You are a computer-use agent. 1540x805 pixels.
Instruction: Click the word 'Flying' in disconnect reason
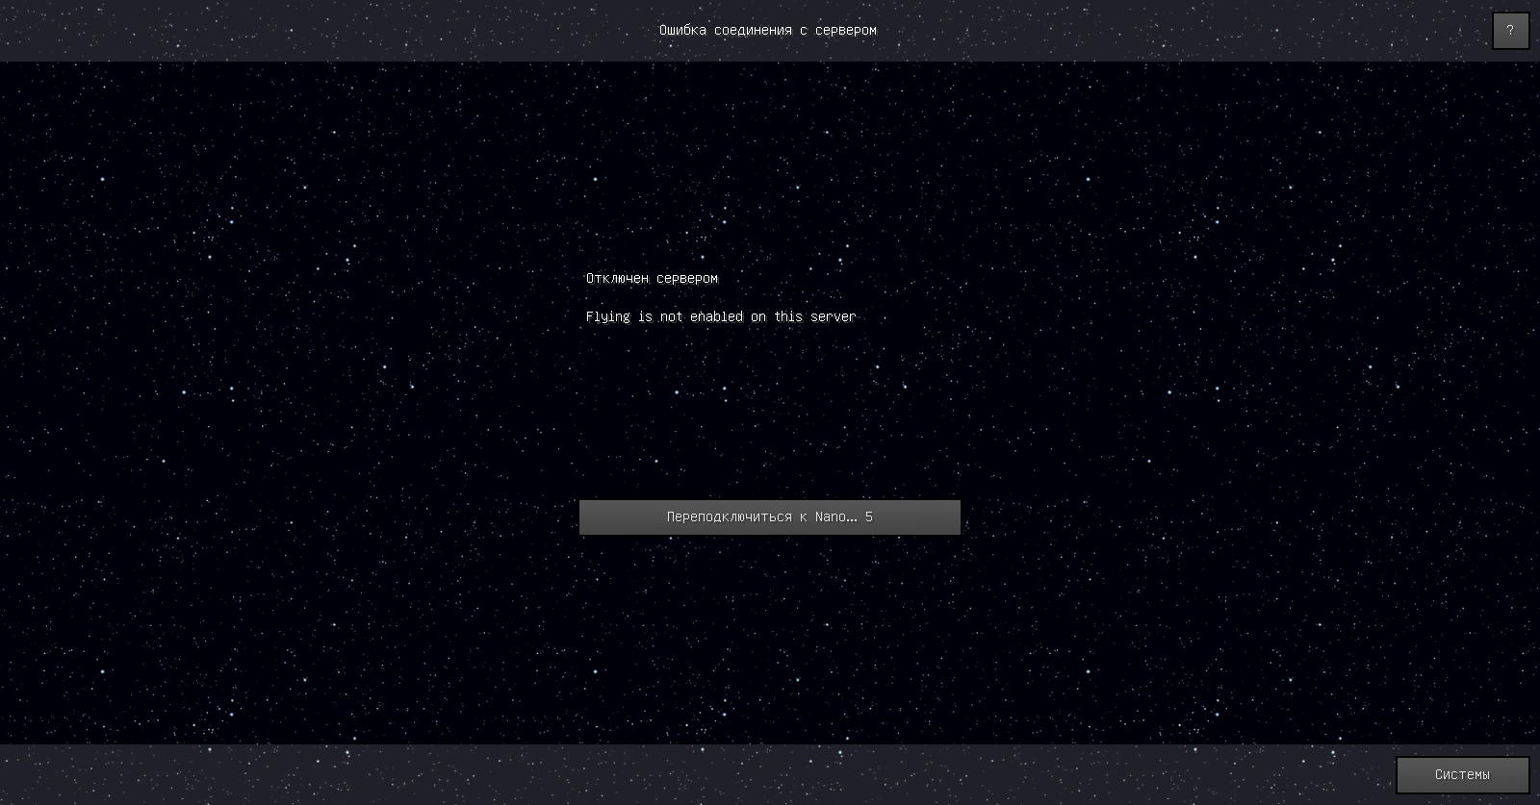click(607, 317)
